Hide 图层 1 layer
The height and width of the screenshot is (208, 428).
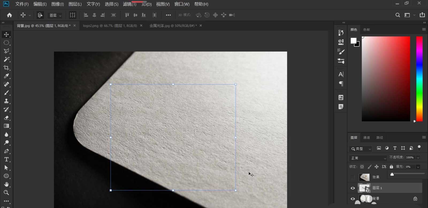[353, 188]
